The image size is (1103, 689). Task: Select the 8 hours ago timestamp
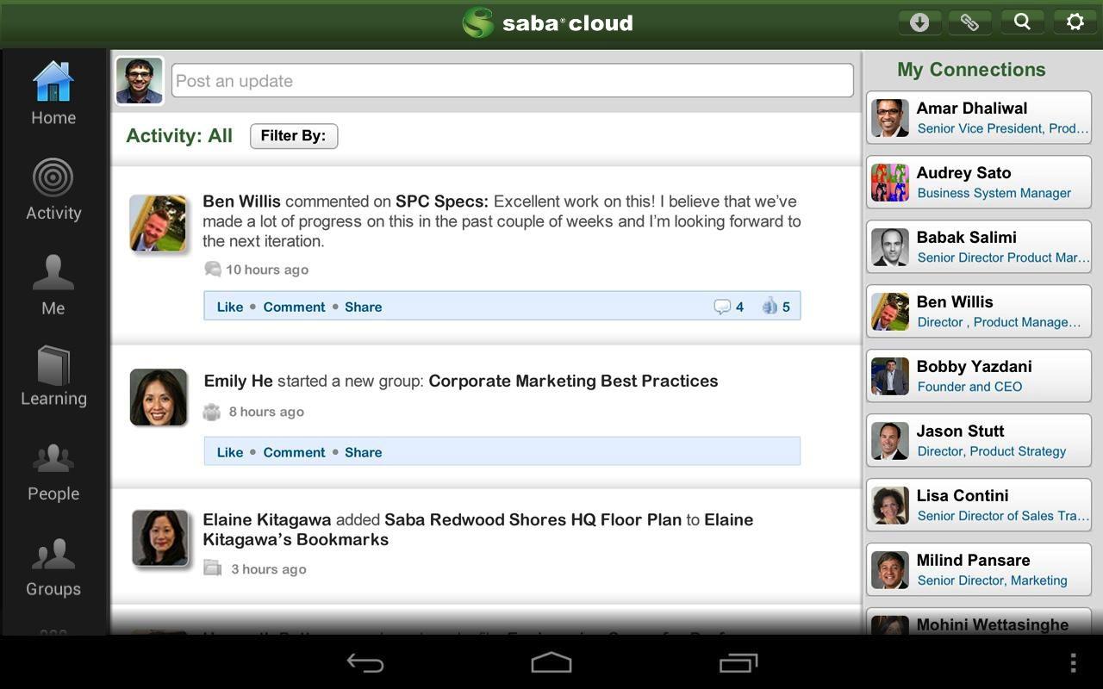tap(266, 412)
